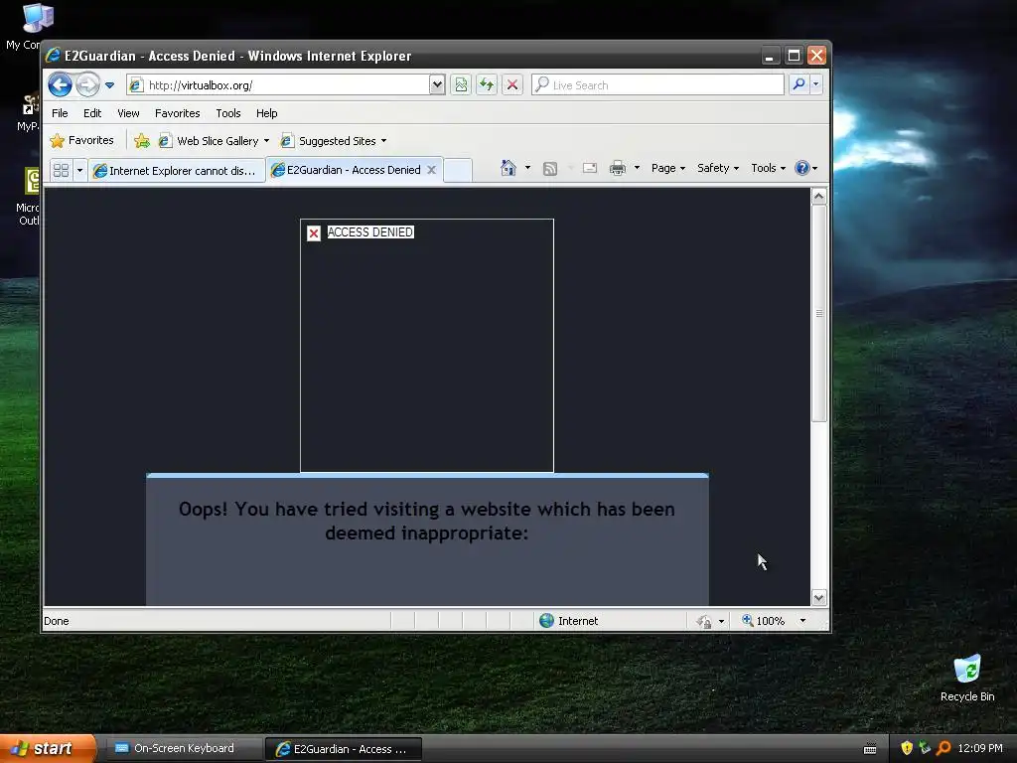The height and width of the screenshot is (763, 1017).
Task: Open the View menu
Action: click(x=128, y=113)
